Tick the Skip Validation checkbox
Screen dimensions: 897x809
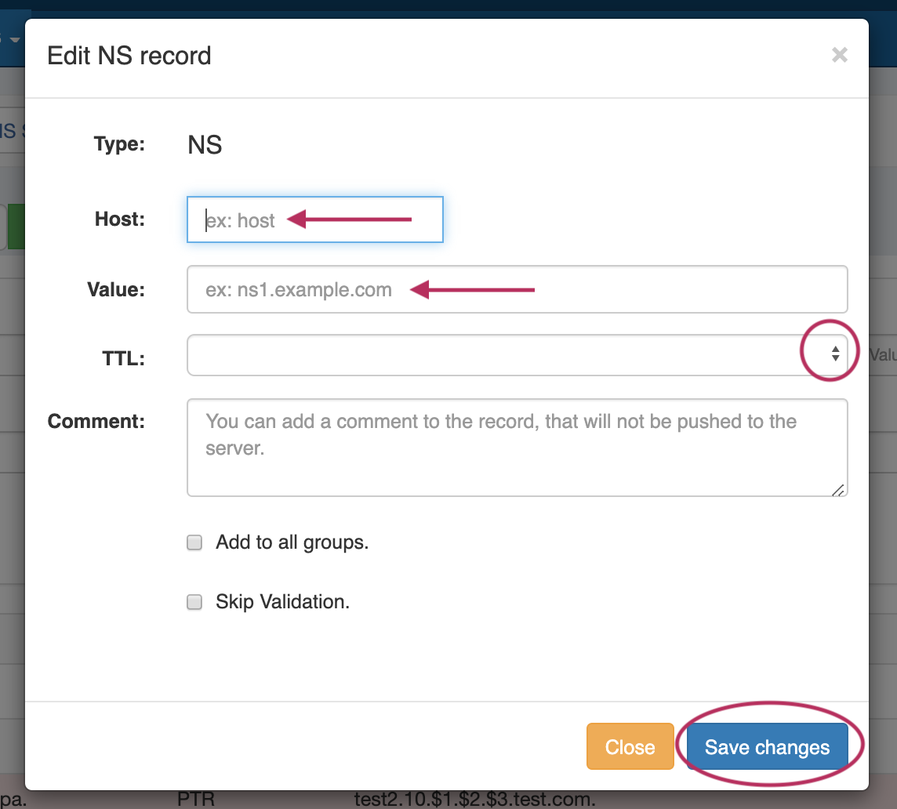pyautogui.click(x=194, y=602)
